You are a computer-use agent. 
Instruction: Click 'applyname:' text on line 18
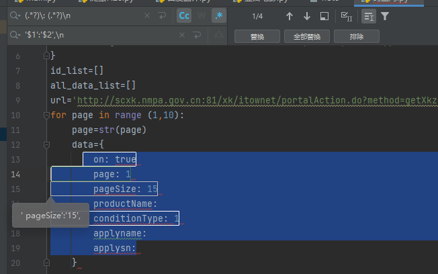point(120,233)
